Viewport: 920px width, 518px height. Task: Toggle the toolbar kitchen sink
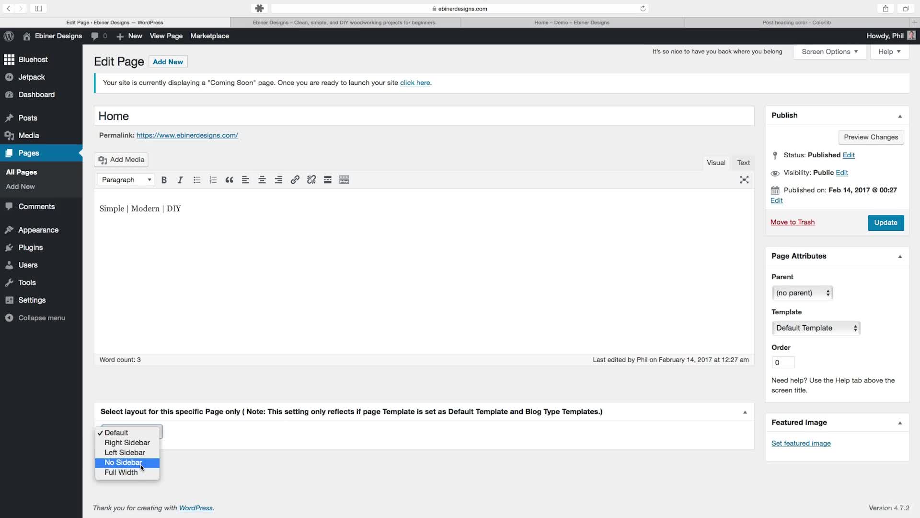click(x=344, y=180)
